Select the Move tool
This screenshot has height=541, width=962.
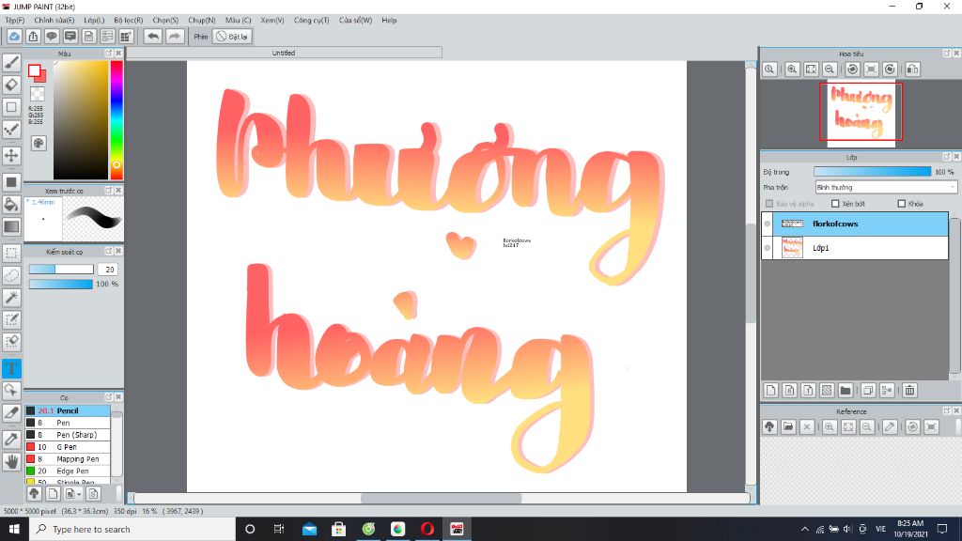pos(11,155)
